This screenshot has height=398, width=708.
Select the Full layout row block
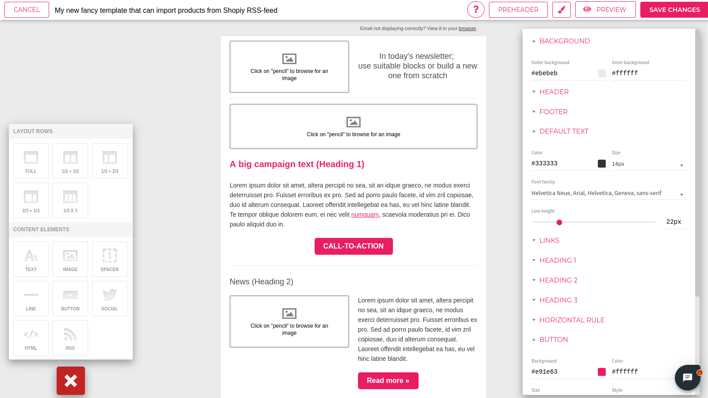[31, 161]
